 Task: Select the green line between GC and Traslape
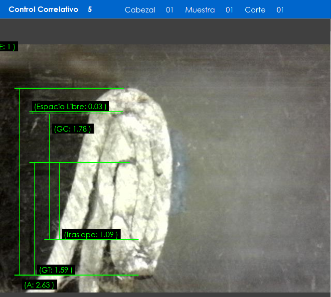pos(80,162)
